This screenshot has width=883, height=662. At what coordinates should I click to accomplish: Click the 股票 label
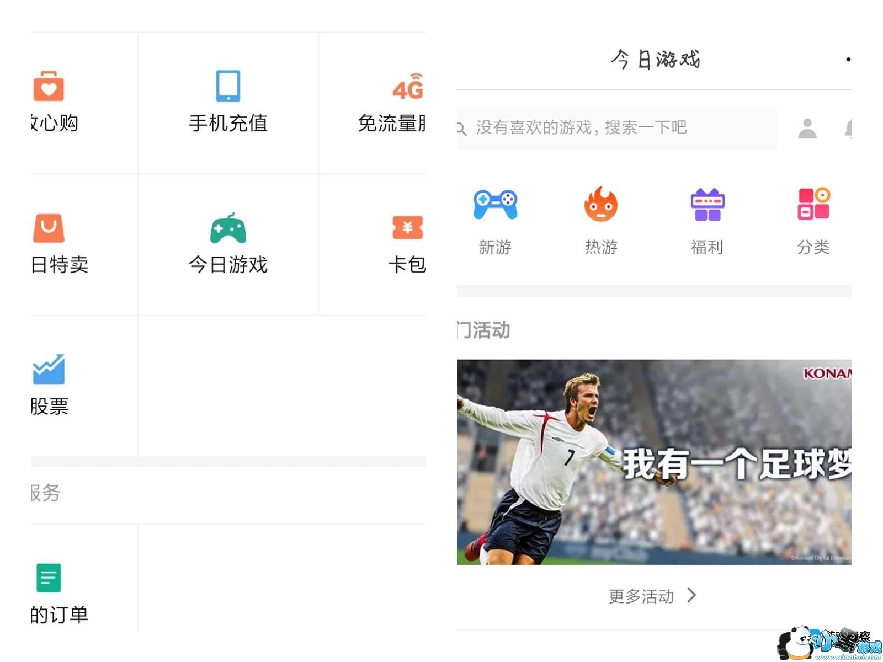click(49, 407)
